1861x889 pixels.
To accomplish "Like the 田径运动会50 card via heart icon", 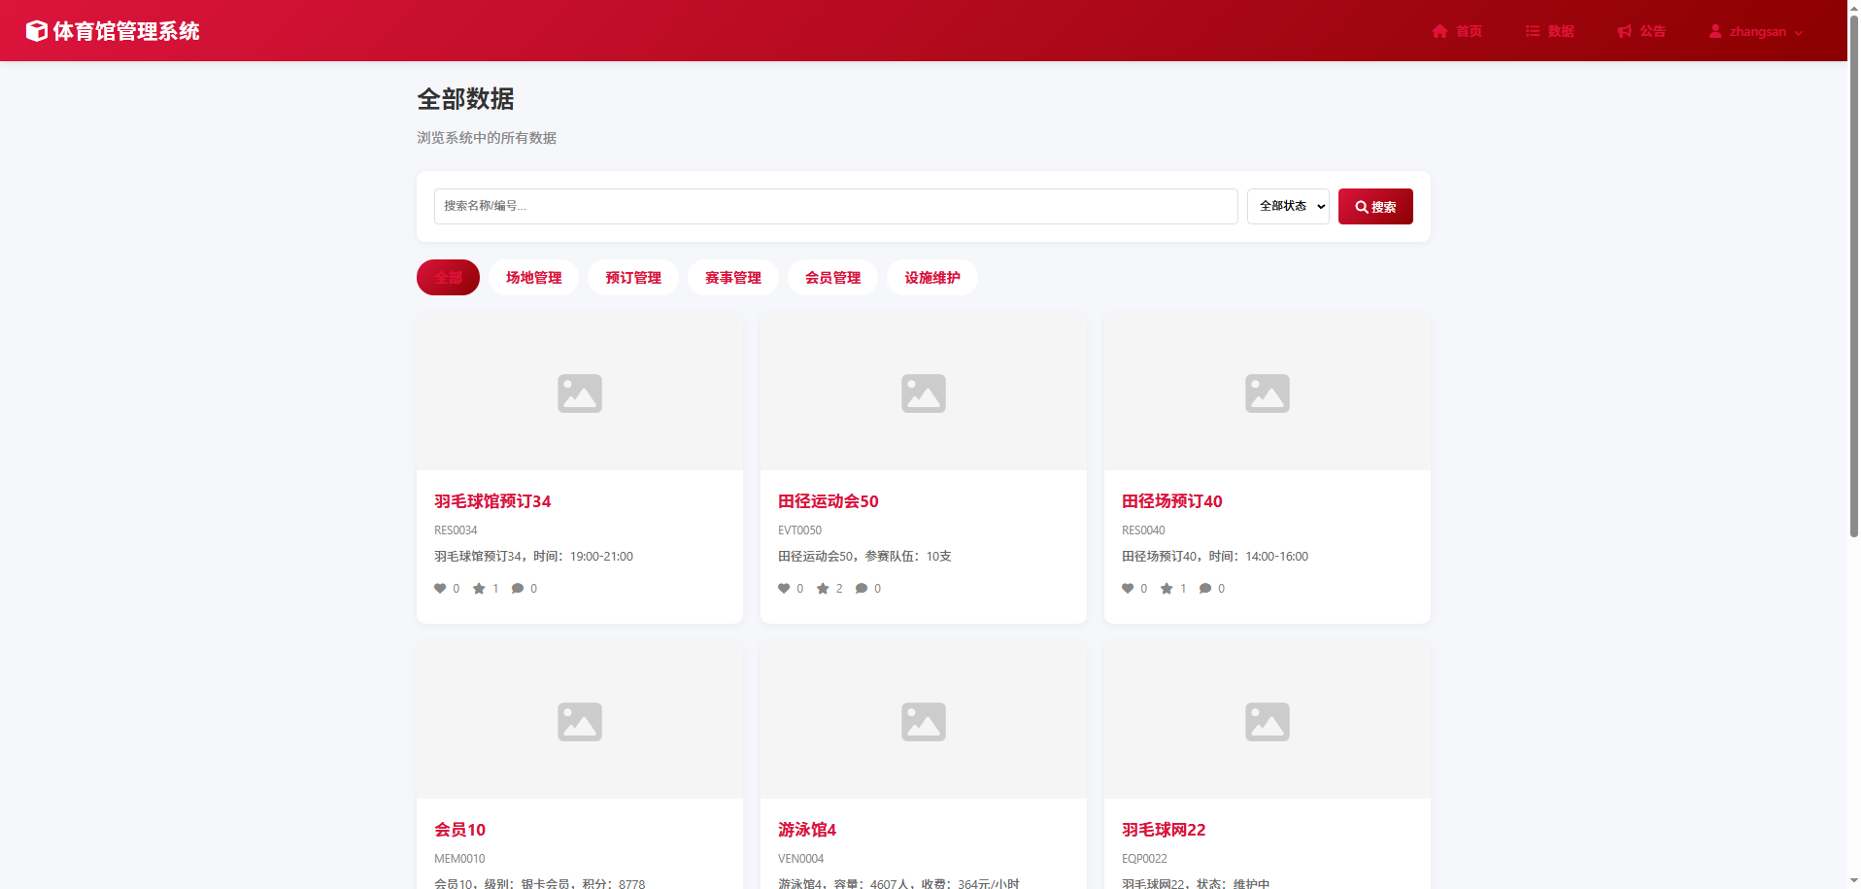I will click(x=784, y=589).
